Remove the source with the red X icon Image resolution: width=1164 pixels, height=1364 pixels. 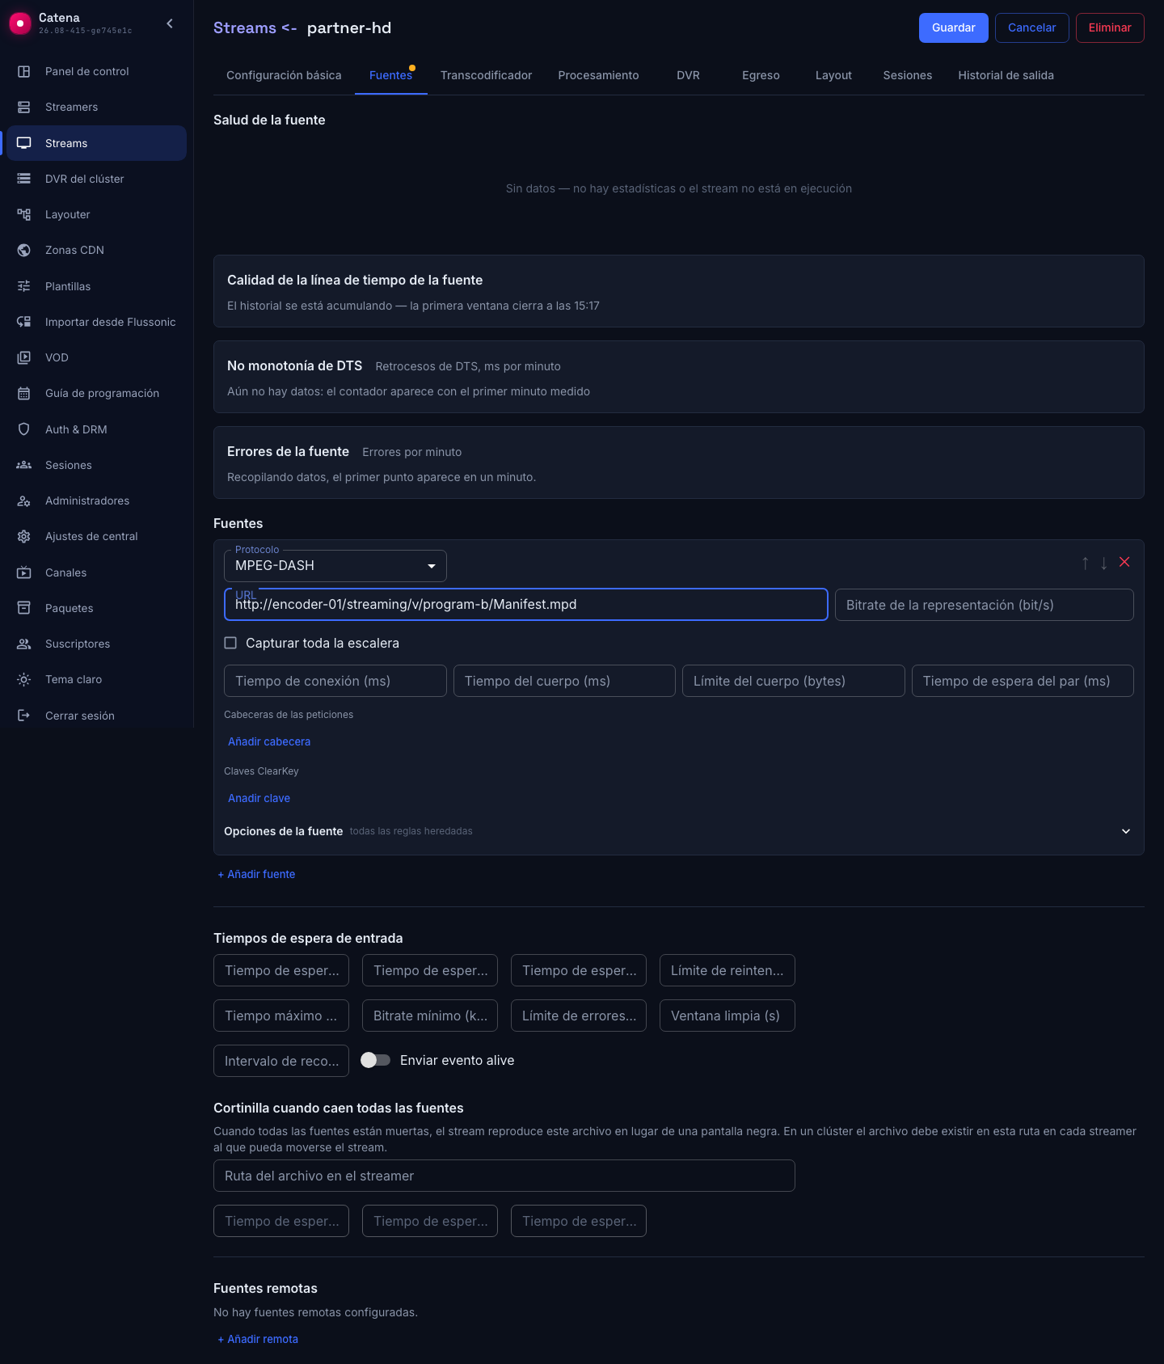[x=1124, y=562]
